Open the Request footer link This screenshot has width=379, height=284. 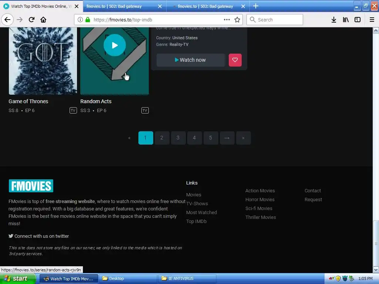coord(313,200)
